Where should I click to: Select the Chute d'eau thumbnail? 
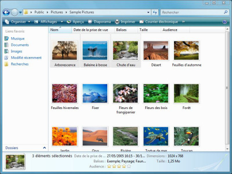pos(125,51)
